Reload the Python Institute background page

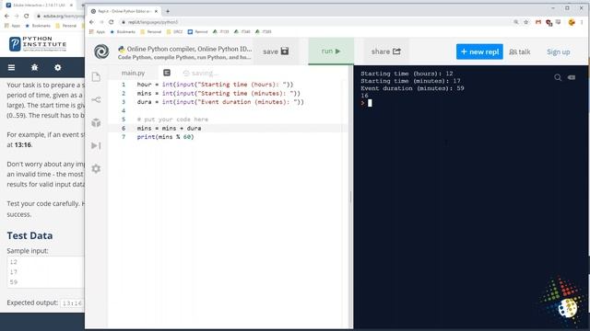tap(27, 17)
